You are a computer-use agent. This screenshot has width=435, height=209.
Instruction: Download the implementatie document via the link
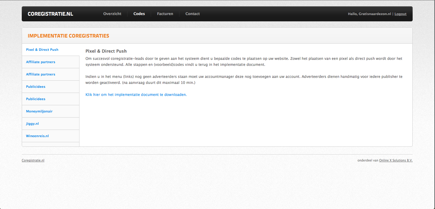(x=136, y=94)
